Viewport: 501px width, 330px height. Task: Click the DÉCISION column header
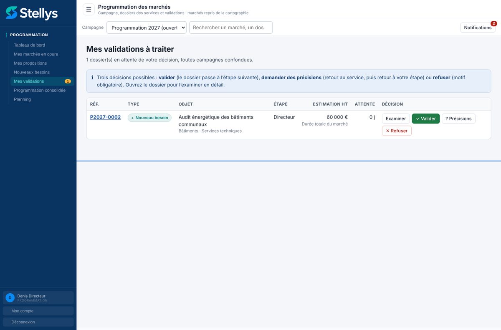(392, 104)
